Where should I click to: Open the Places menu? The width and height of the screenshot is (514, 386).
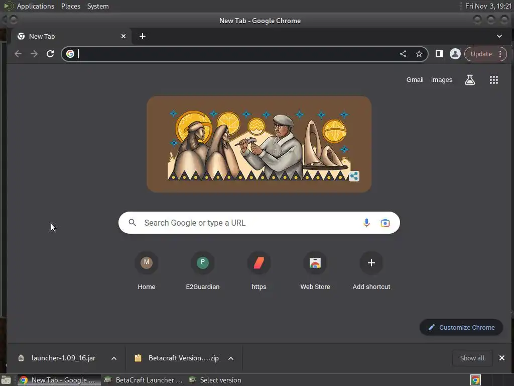pyautogui.click(x=71, y=6)
